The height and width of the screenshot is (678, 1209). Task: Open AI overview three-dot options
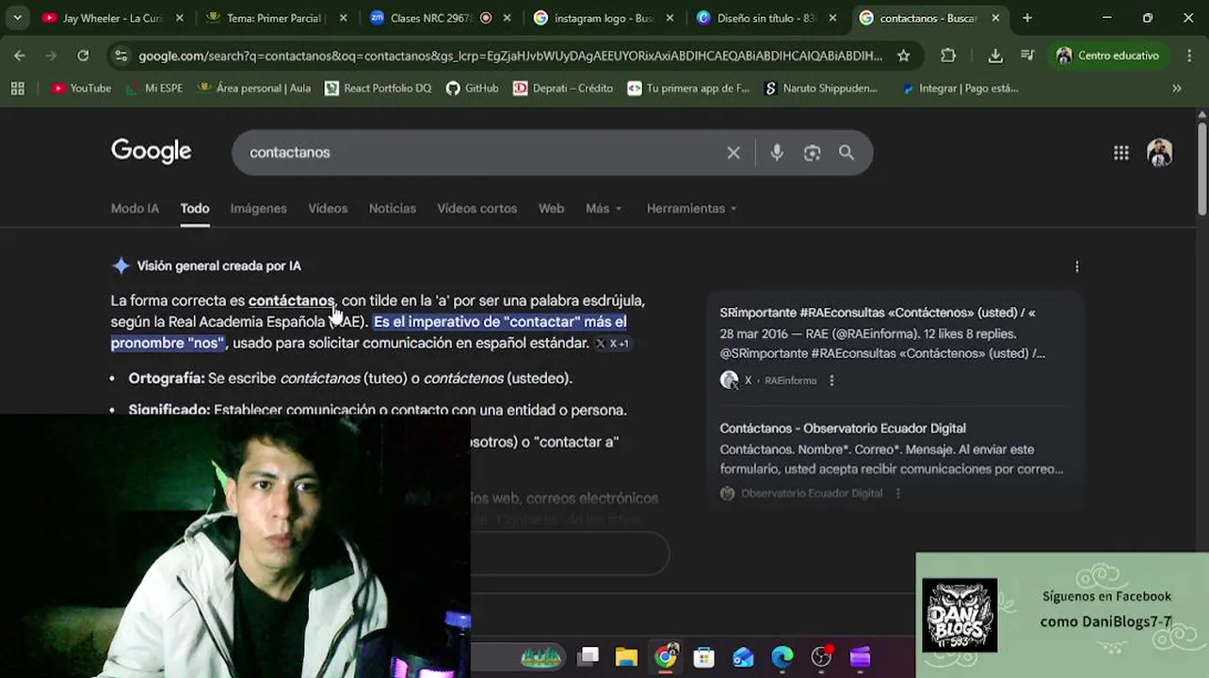click(1076, 266)
